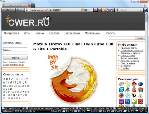Screen dimensions: 149x114
Task: Click the recycle icon below window controls
Action: 145,5
